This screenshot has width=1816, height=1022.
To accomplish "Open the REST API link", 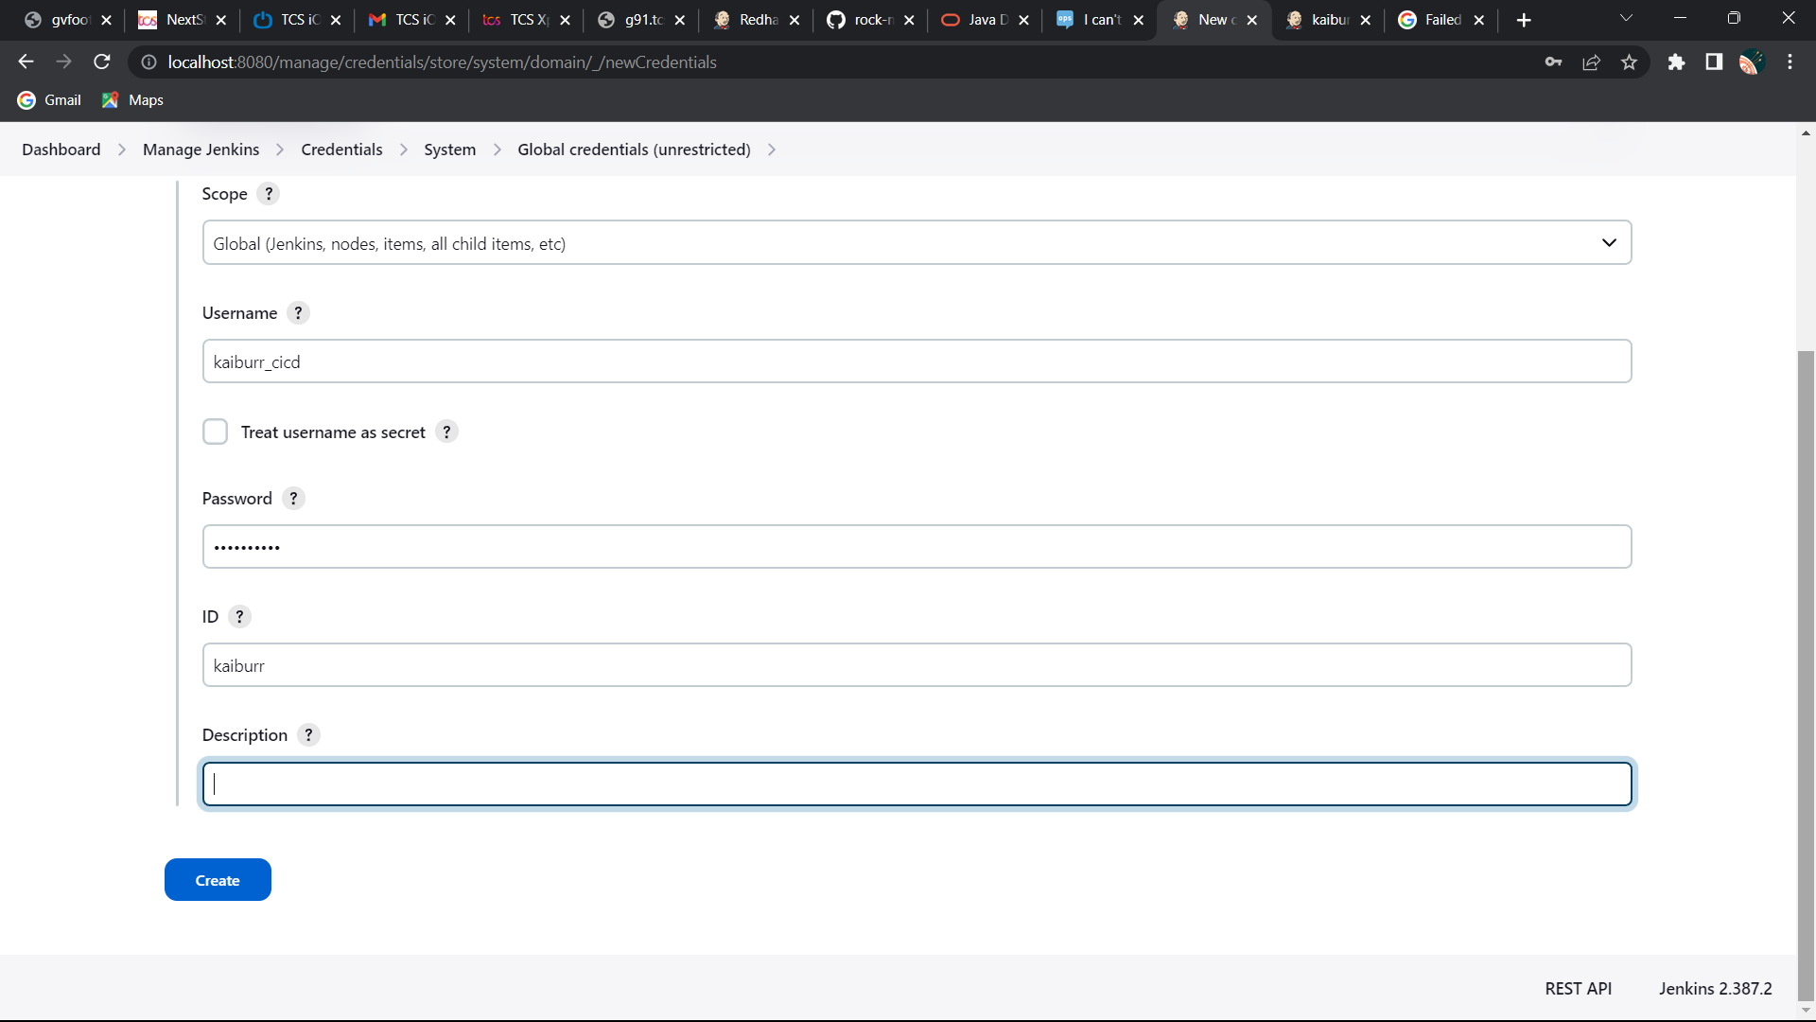I will [x=1577, y=988].
